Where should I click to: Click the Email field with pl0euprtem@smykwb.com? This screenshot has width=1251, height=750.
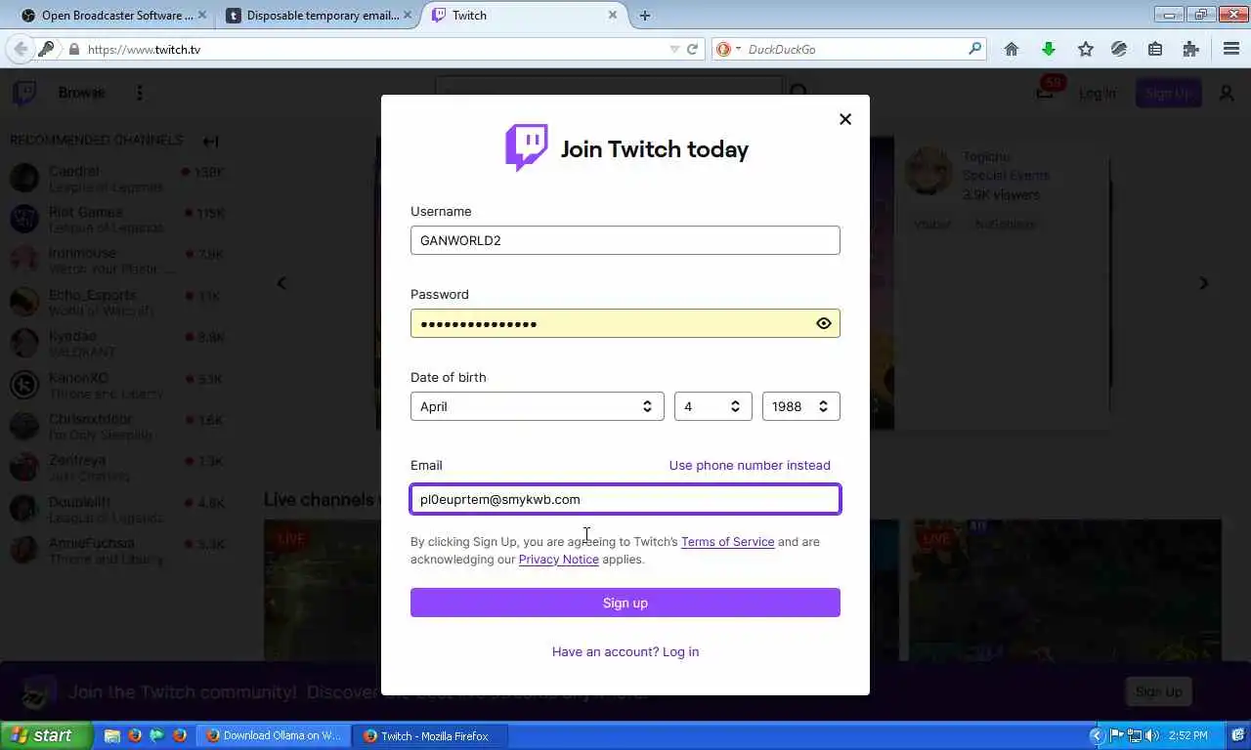click(x=625, y=499)
